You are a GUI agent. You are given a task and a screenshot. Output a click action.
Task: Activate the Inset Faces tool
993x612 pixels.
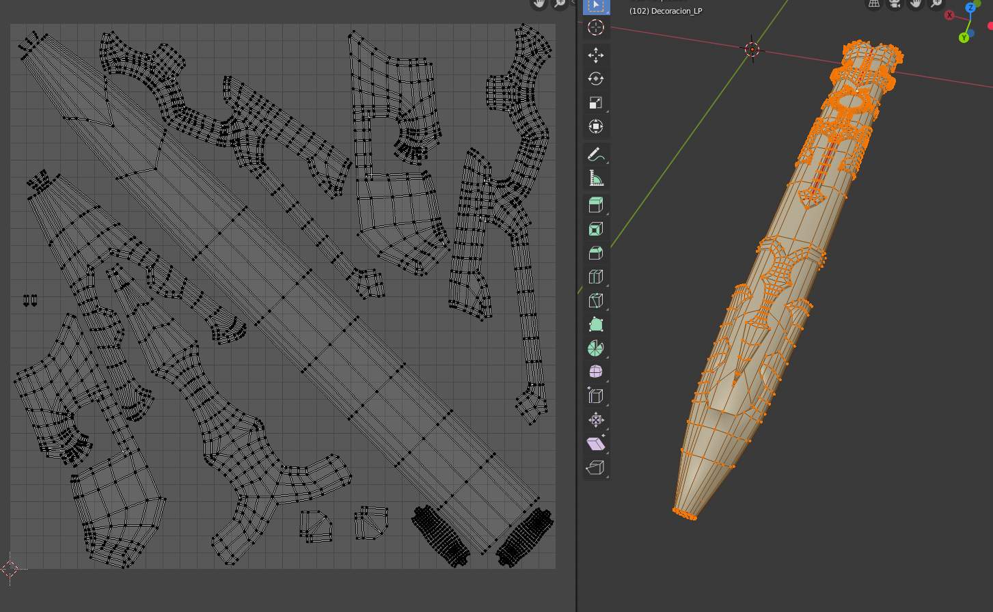[596, 229]
